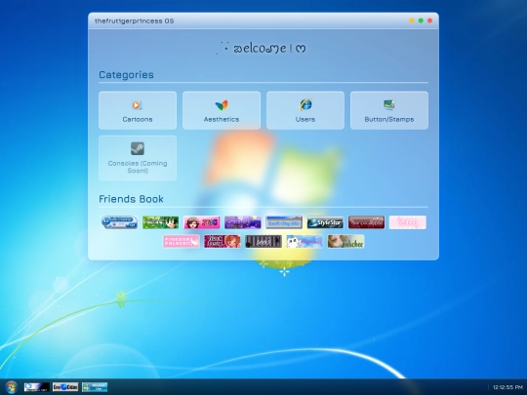This screenshot has height=395, width=527.
Task: Open the Aesthetics butterfly category
Action: (222, 110)
